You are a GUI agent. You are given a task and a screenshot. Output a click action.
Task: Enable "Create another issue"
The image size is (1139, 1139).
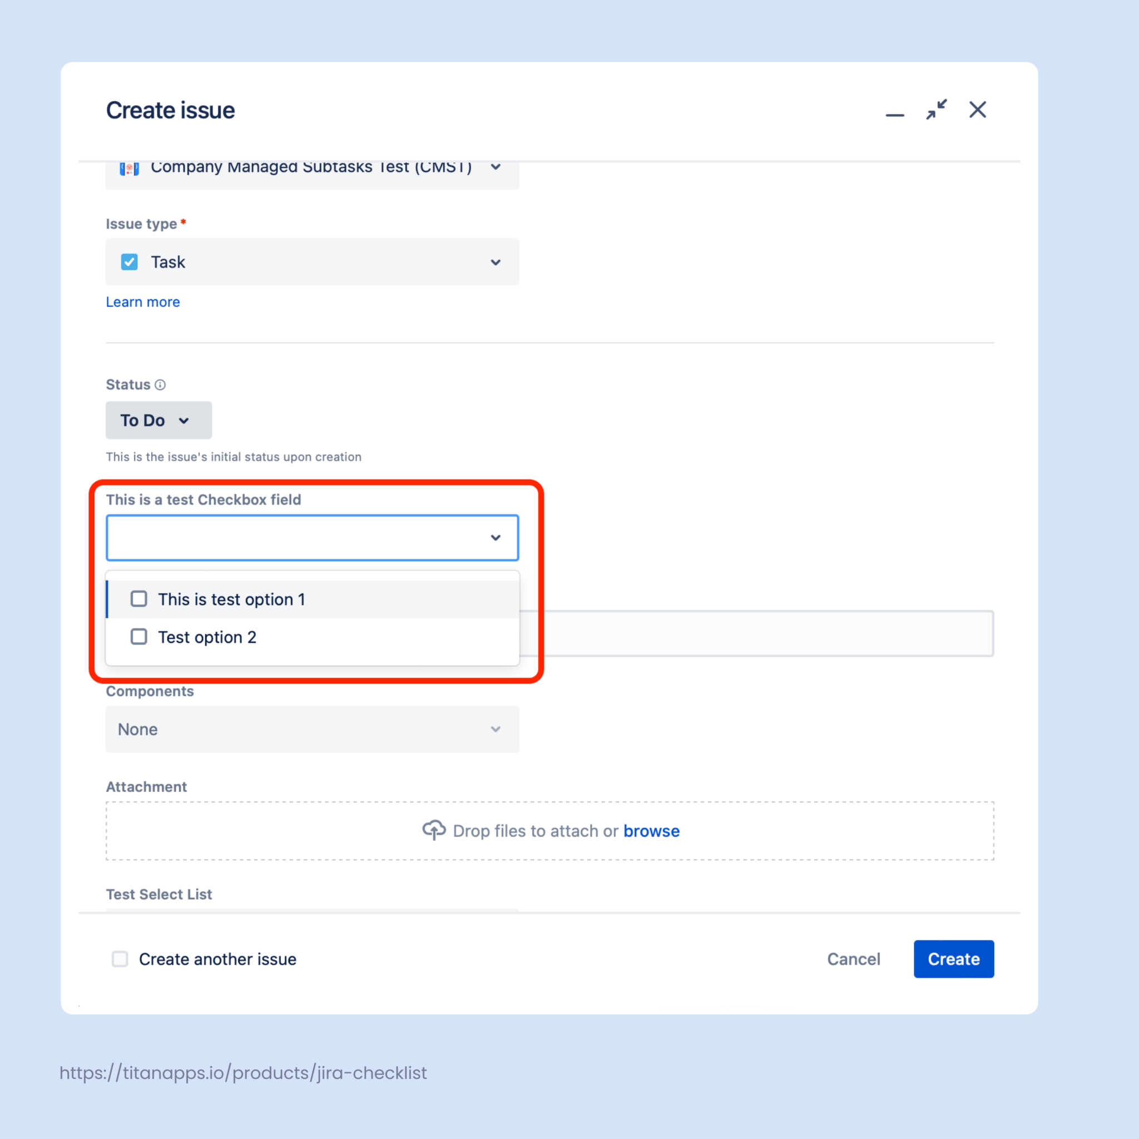coord(120,959)
